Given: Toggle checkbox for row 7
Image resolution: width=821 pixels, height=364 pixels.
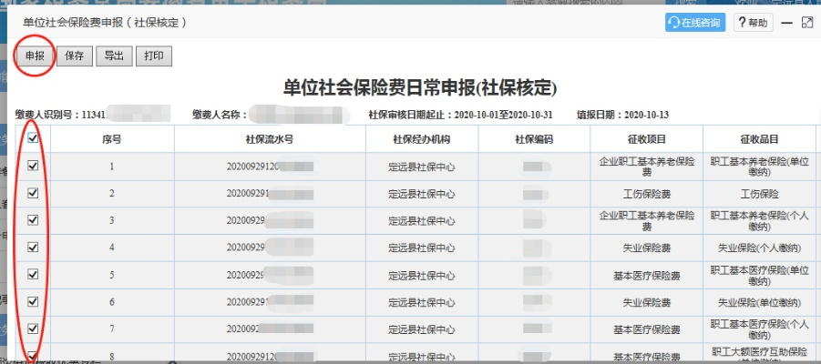Looking at the screenshot, I should [33, 328].
